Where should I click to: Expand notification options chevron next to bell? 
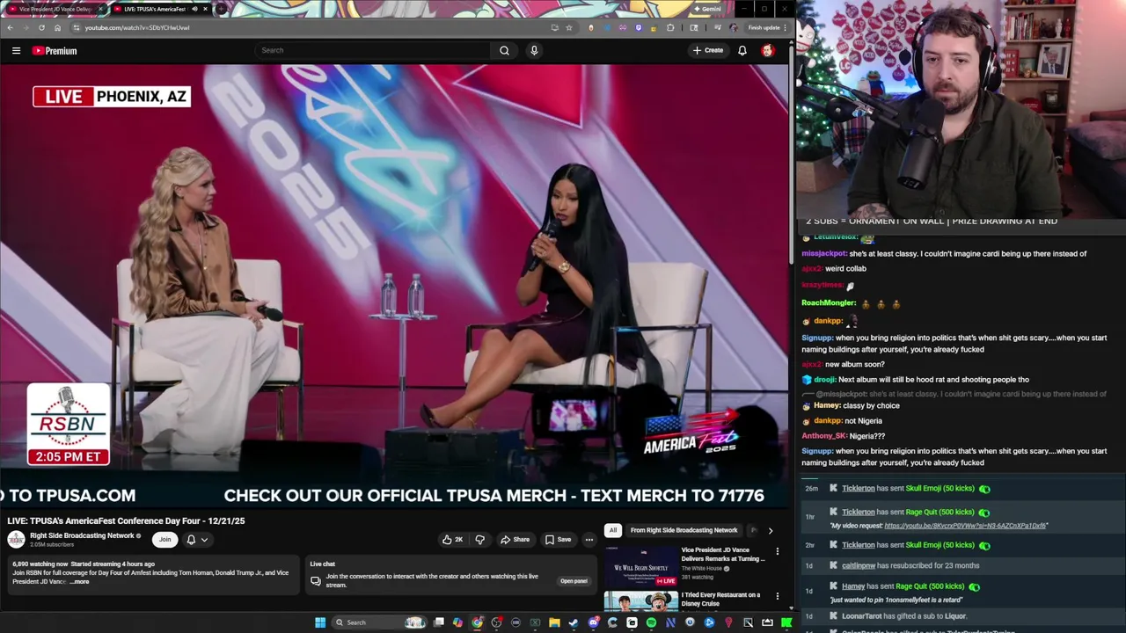click(x=204, y=540)
